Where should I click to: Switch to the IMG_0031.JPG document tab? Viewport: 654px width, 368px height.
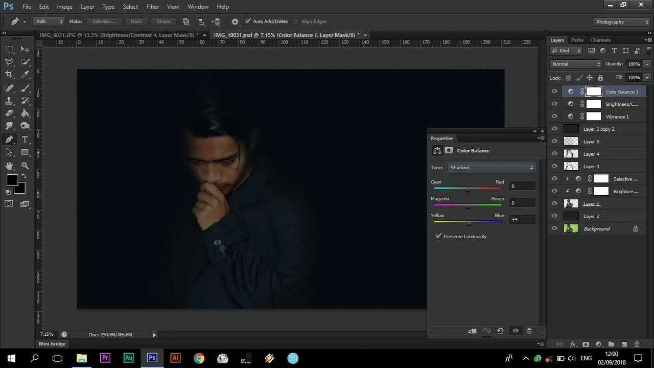coord(119,35)
